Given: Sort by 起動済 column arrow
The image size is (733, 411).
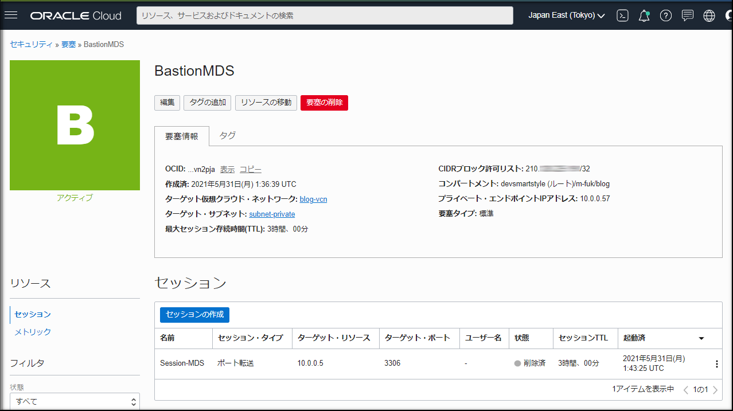Looking at the screenshot, I should click(701, 338).
